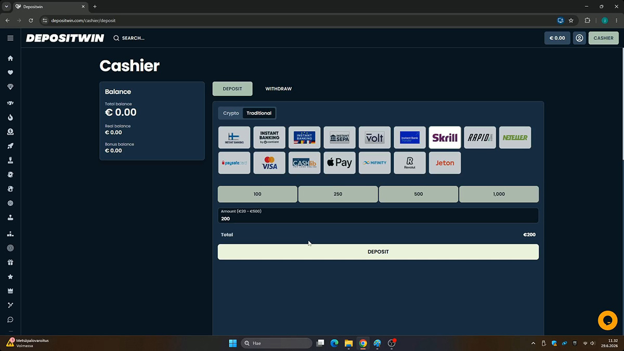Open volume control in system tray
Screen dimensions: 624x351
[x=592, y=343]
